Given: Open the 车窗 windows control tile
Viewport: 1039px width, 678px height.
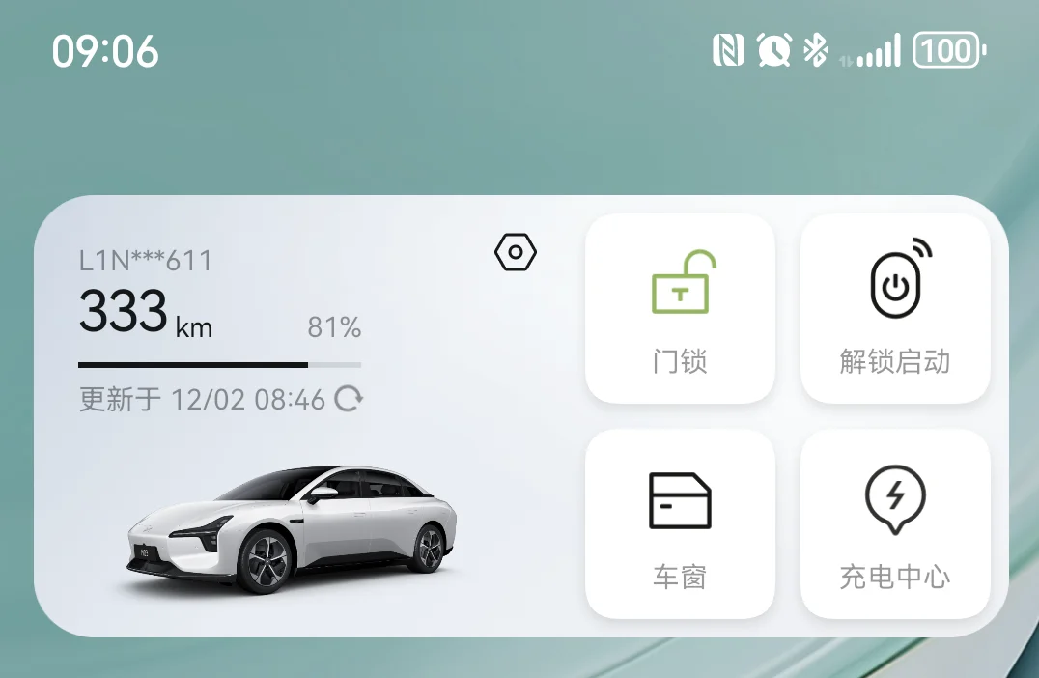Looking at the screenshot, I should coord(681,524).
